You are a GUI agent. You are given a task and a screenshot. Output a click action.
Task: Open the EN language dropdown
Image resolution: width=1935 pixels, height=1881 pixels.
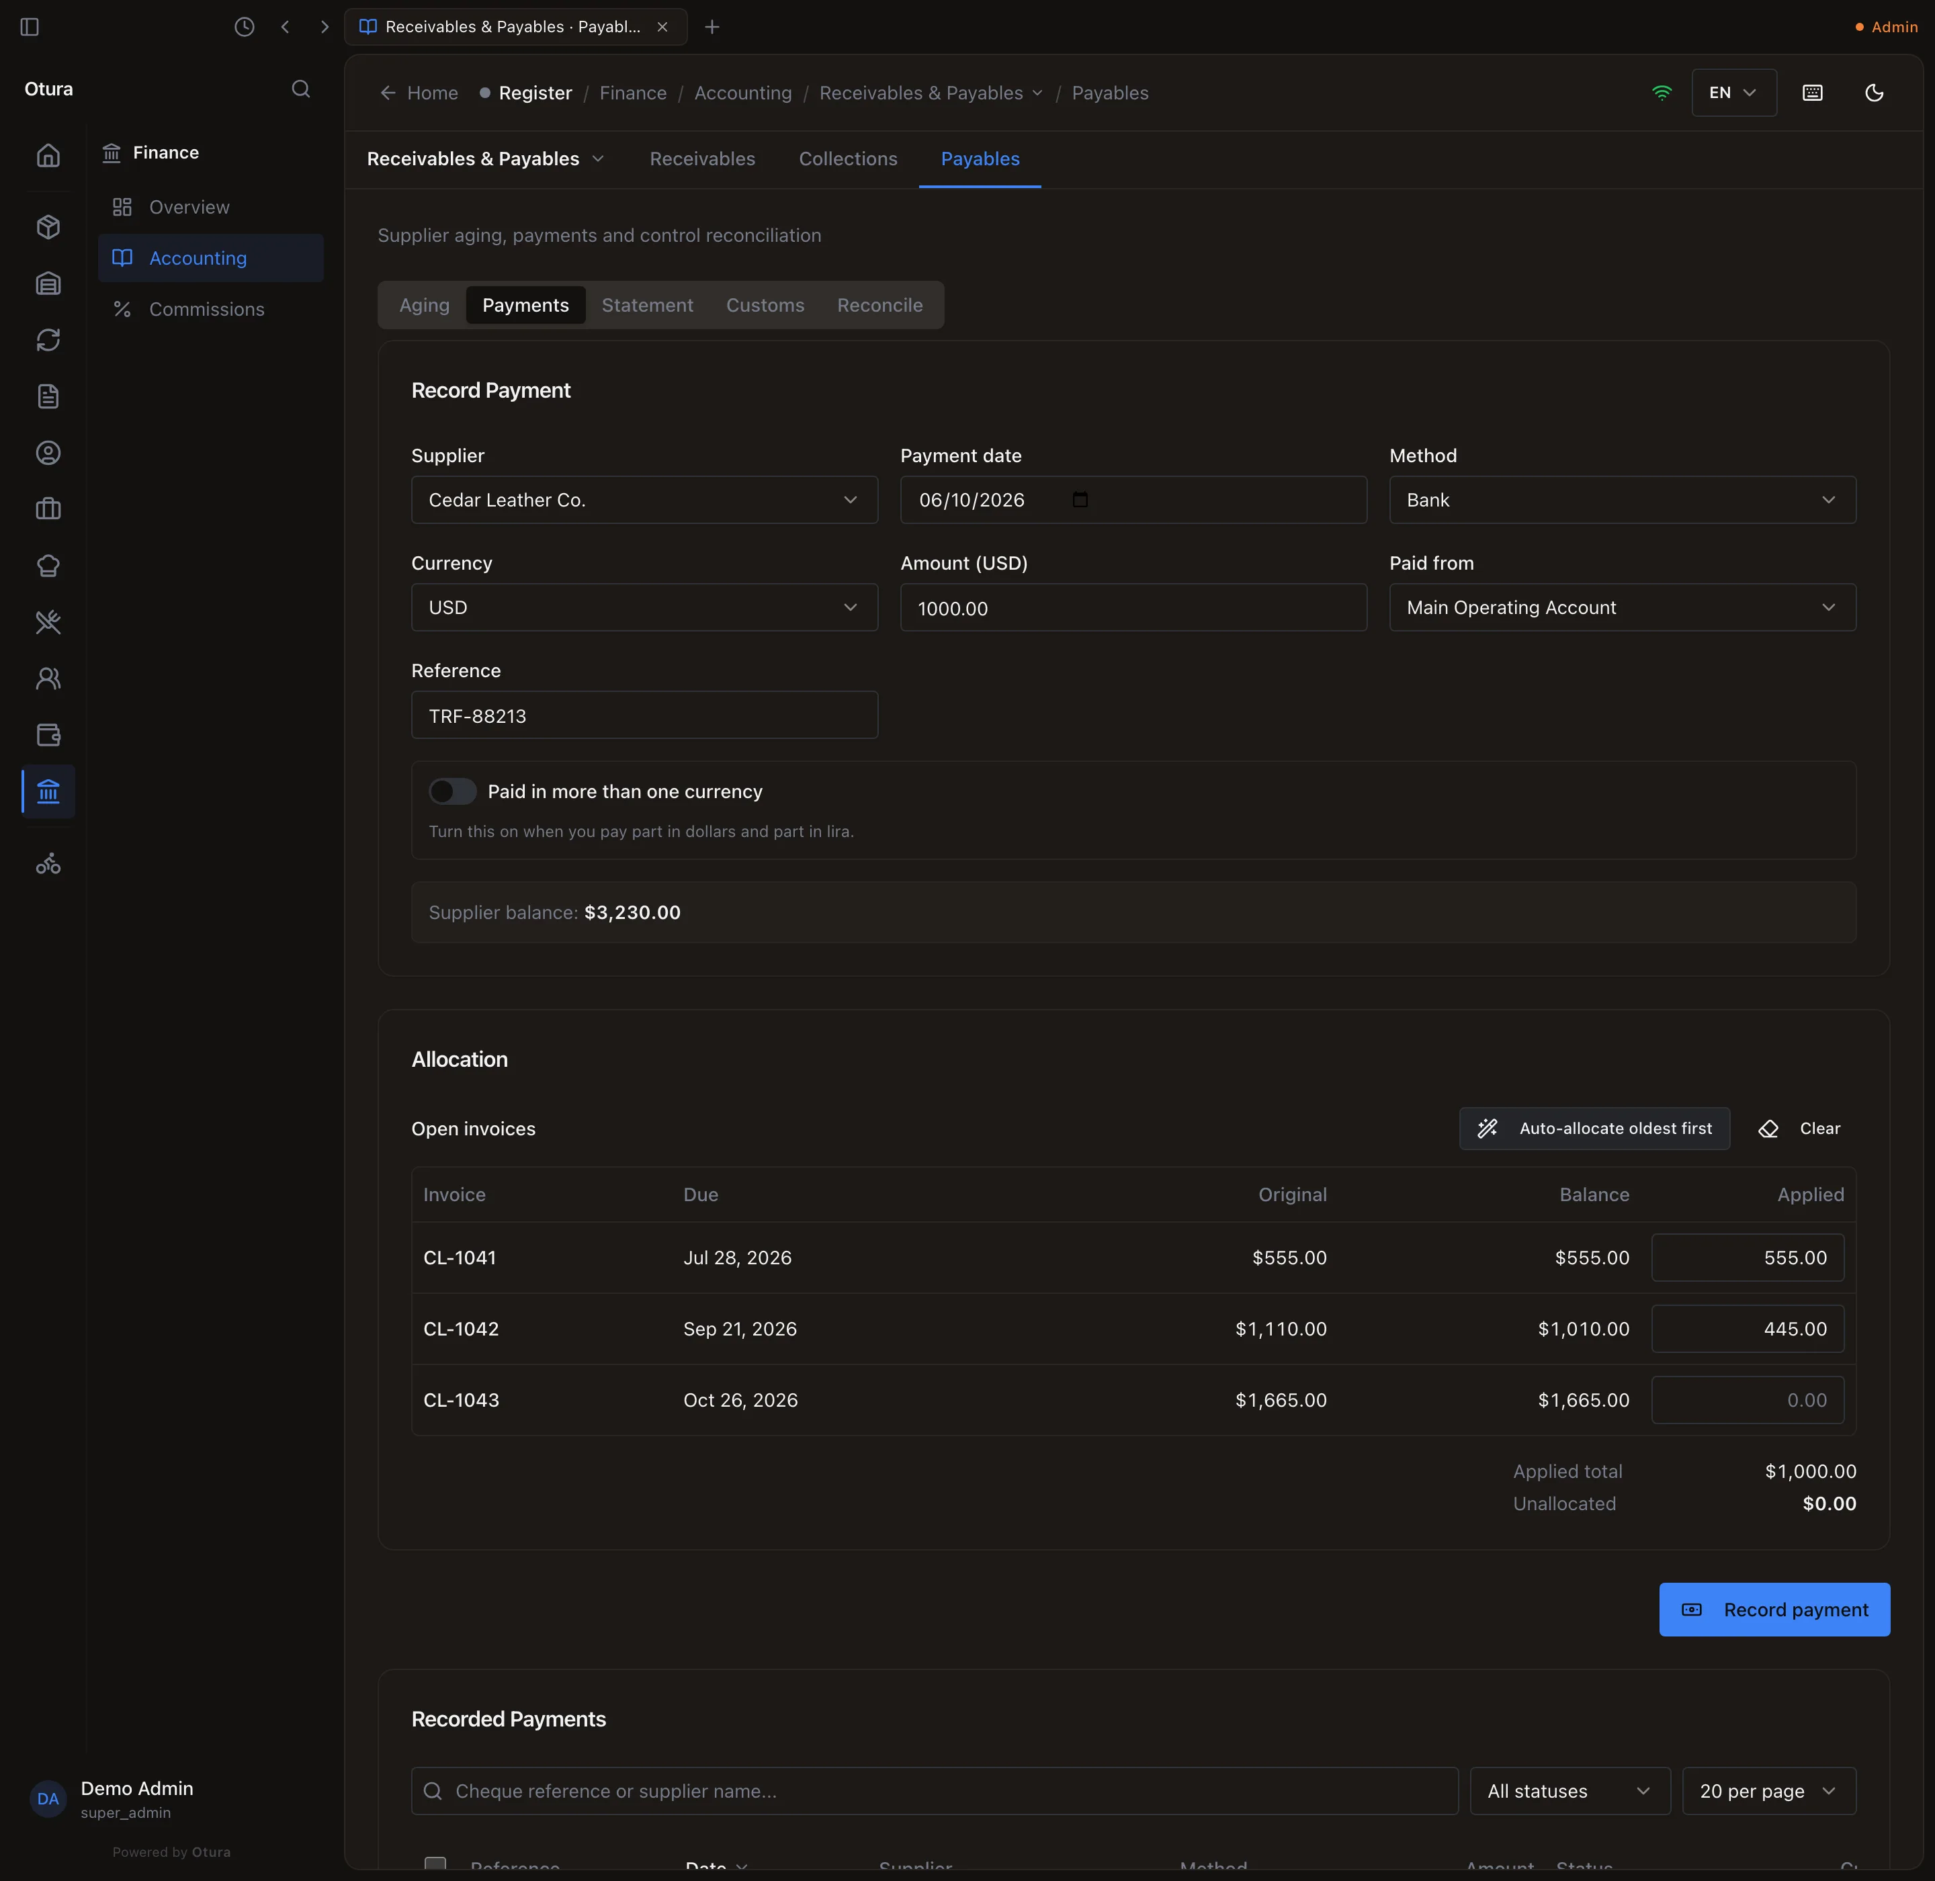pos(1733,93)
